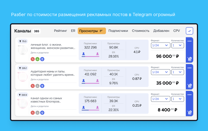Open avatar of личный блог channel
208x131 pixels.
point(23,50)
